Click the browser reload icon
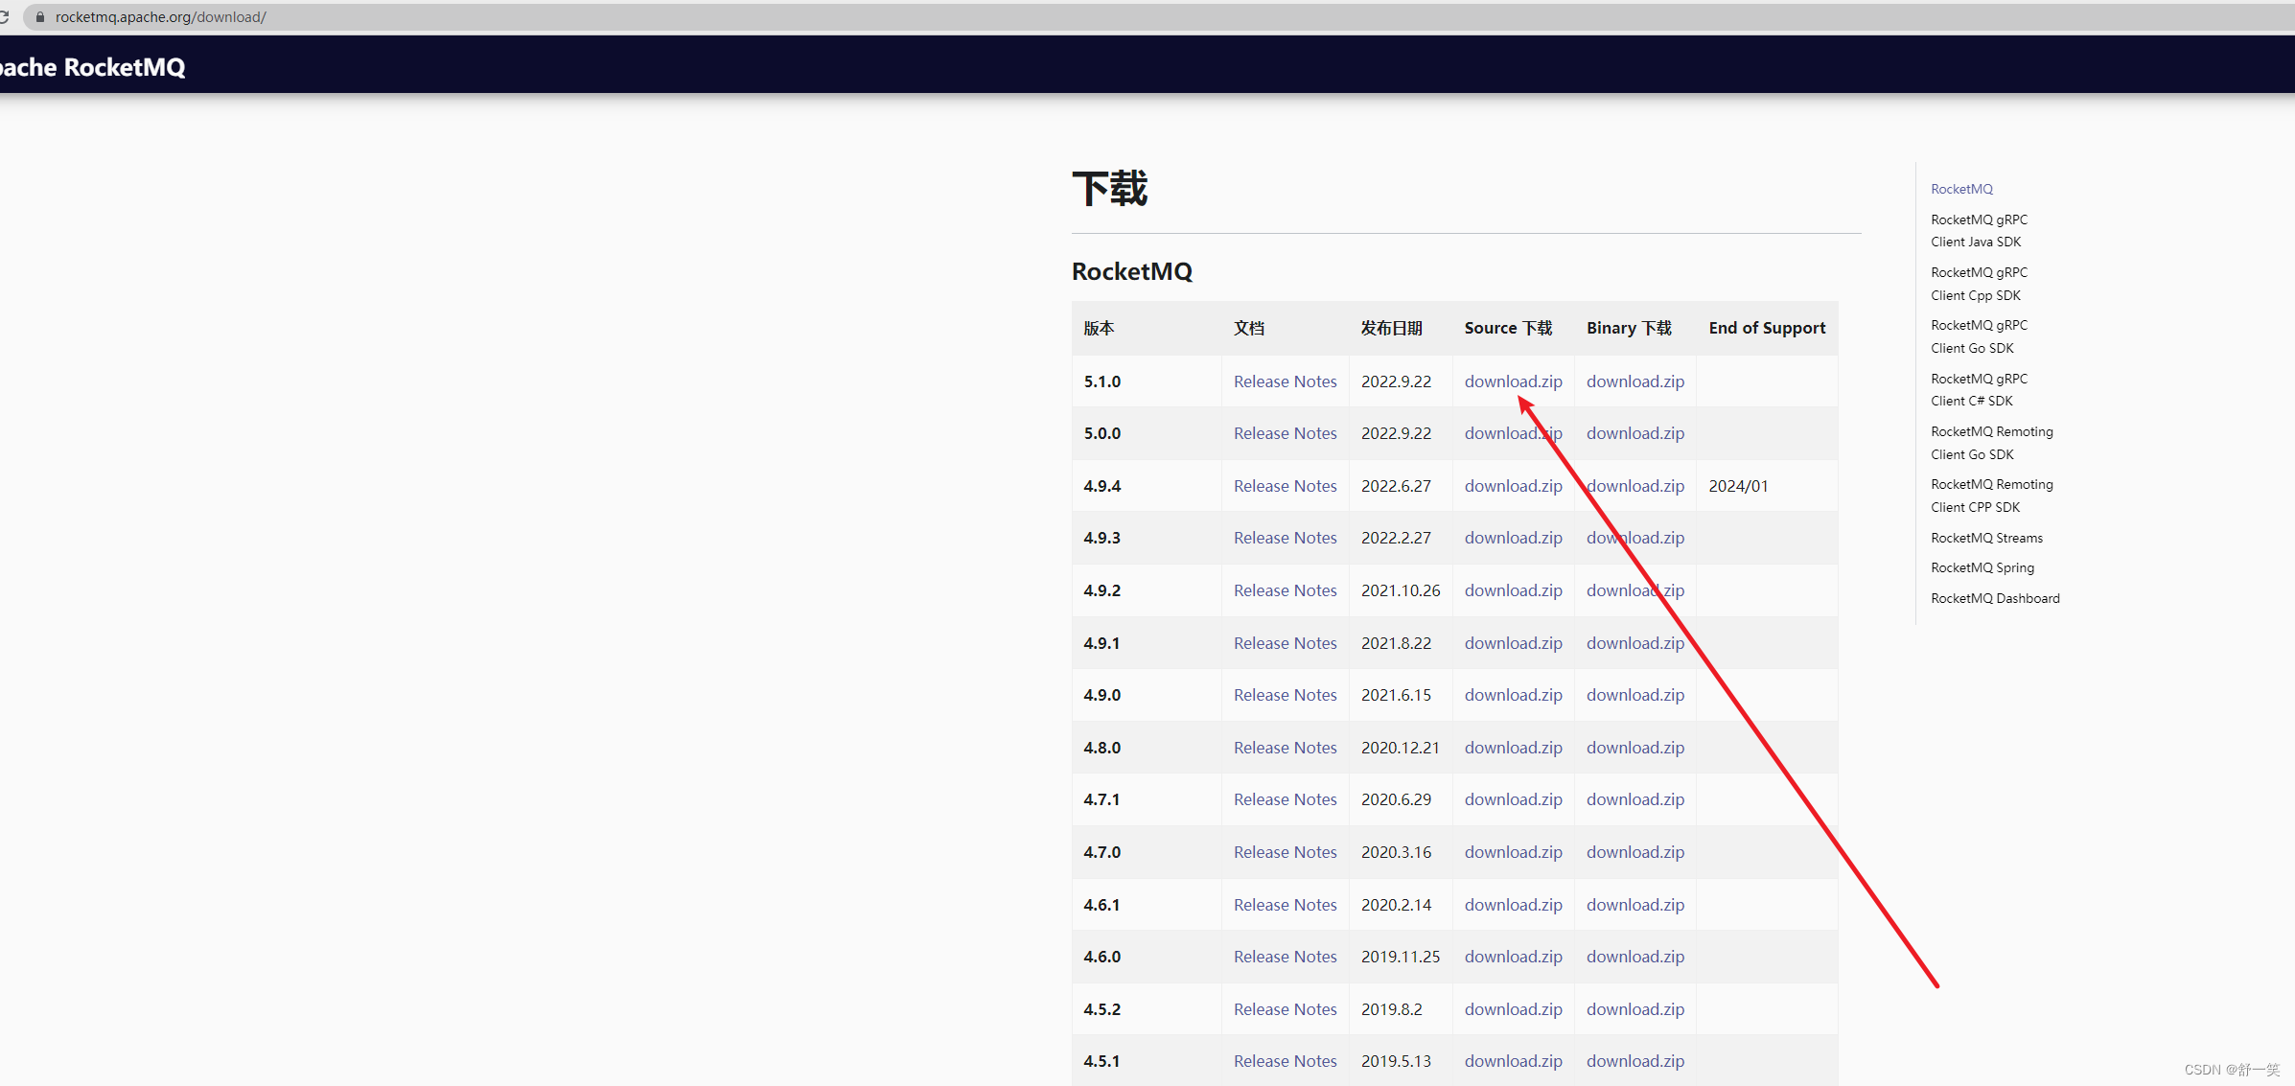Image resolution: width=2295 pixels, height=1086 pixels. (5, 17)
